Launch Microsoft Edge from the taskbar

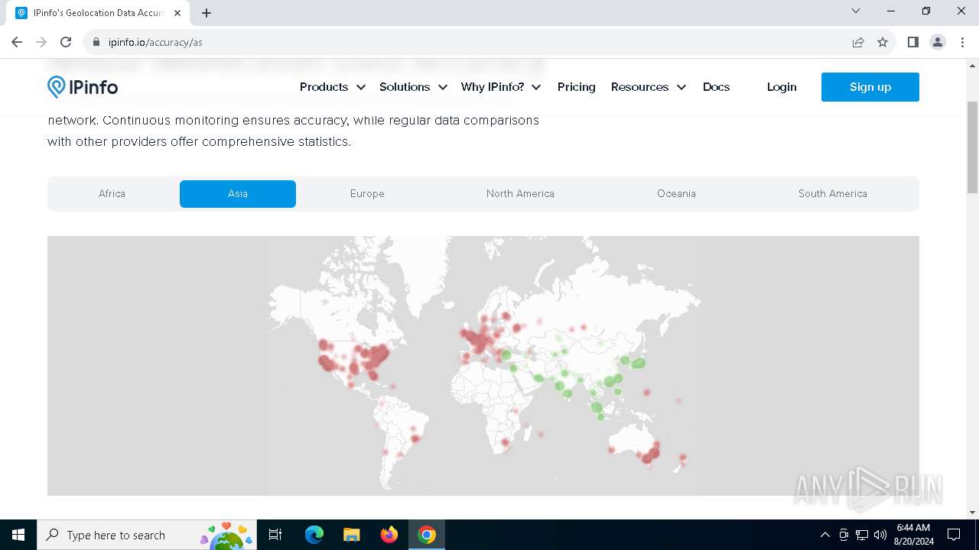point(314,535)
